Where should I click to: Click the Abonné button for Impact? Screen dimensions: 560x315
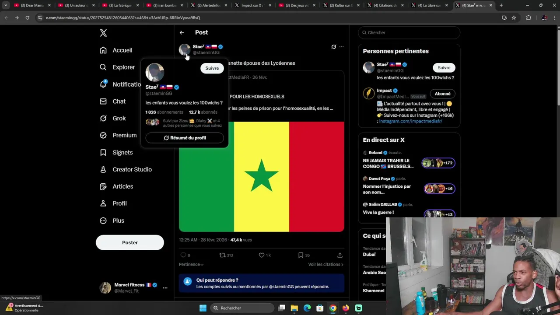tap(443, 94)
